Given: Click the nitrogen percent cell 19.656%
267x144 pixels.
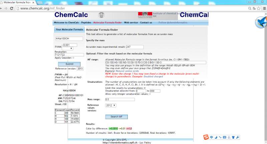Looking at the screenshot, I should (x=75, y=119).
